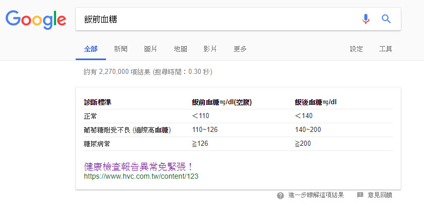
Task: Show search filters via 工具
Action: (x=385, y=49)
